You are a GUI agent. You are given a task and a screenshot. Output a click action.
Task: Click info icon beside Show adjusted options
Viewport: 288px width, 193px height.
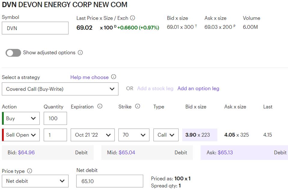coord(80,53)
